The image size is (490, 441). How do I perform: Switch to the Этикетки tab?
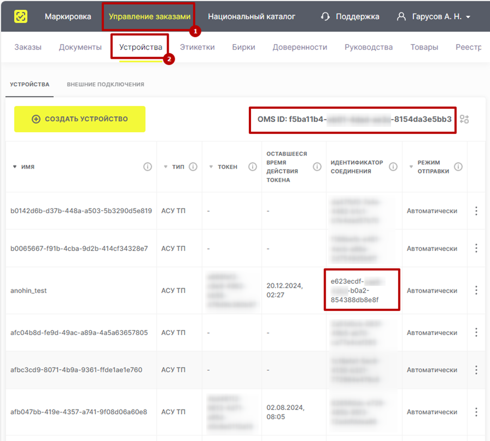click(197, 47)
